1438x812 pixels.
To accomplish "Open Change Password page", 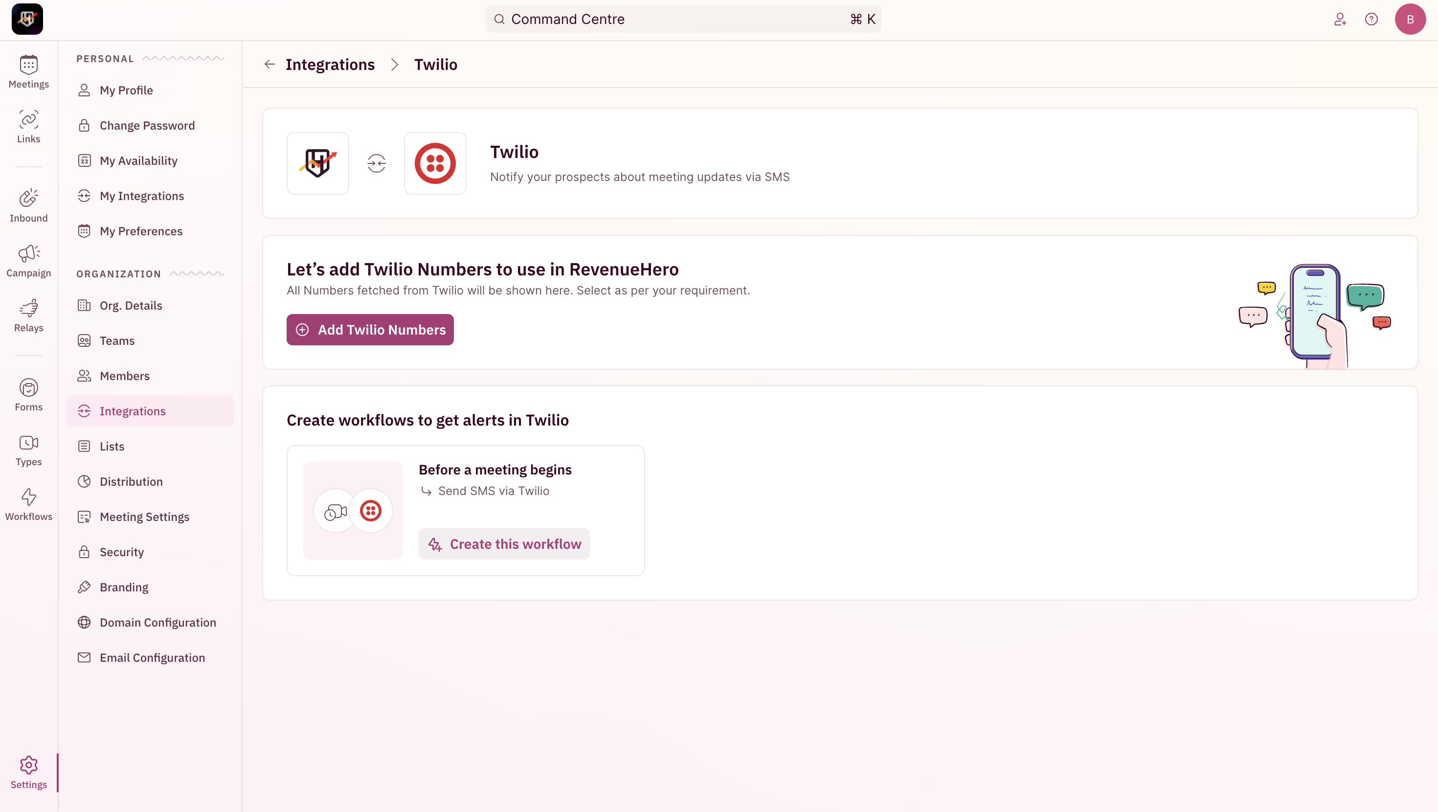I will [x=150, y=125].
